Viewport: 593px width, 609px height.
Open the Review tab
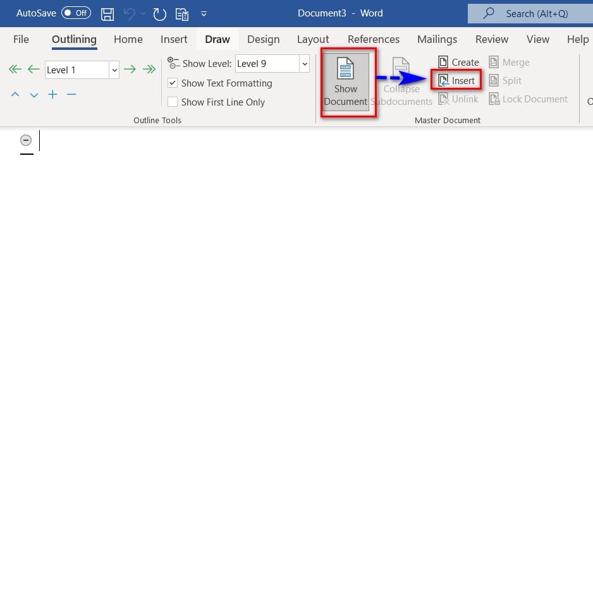492,39
